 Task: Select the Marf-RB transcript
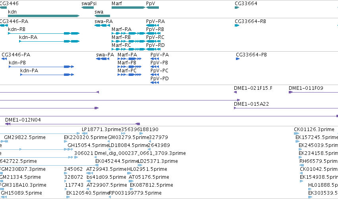pyautogui.click(x=128, y=41)
